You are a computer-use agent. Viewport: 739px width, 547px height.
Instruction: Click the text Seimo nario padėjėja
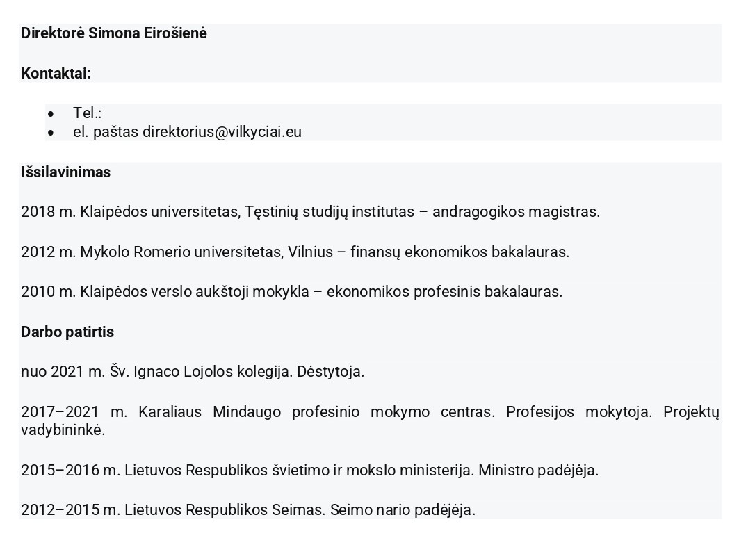(x=403, y=510)
